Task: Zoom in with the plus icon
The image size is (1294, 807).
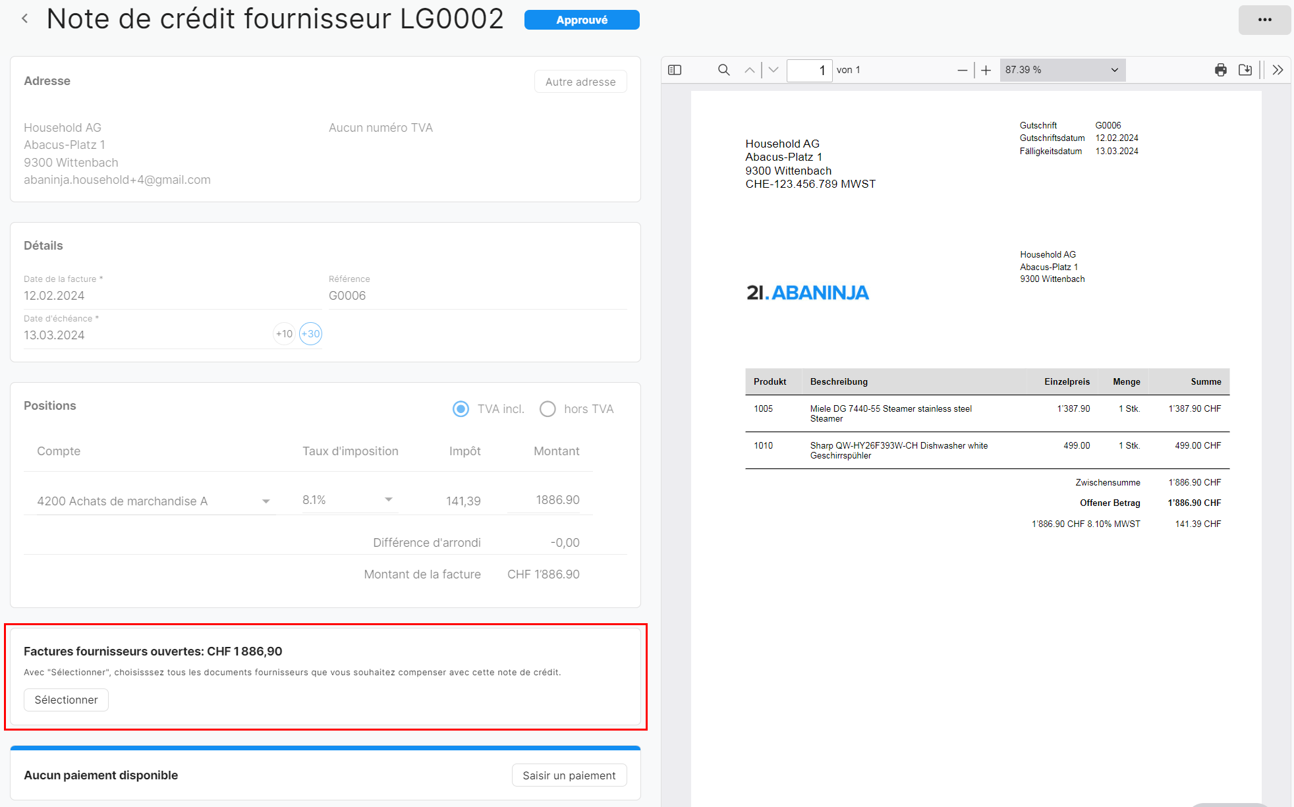Action: click(986, 70)
